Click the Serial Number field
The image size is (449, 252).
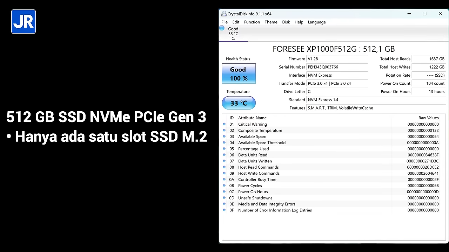point(337,67)
